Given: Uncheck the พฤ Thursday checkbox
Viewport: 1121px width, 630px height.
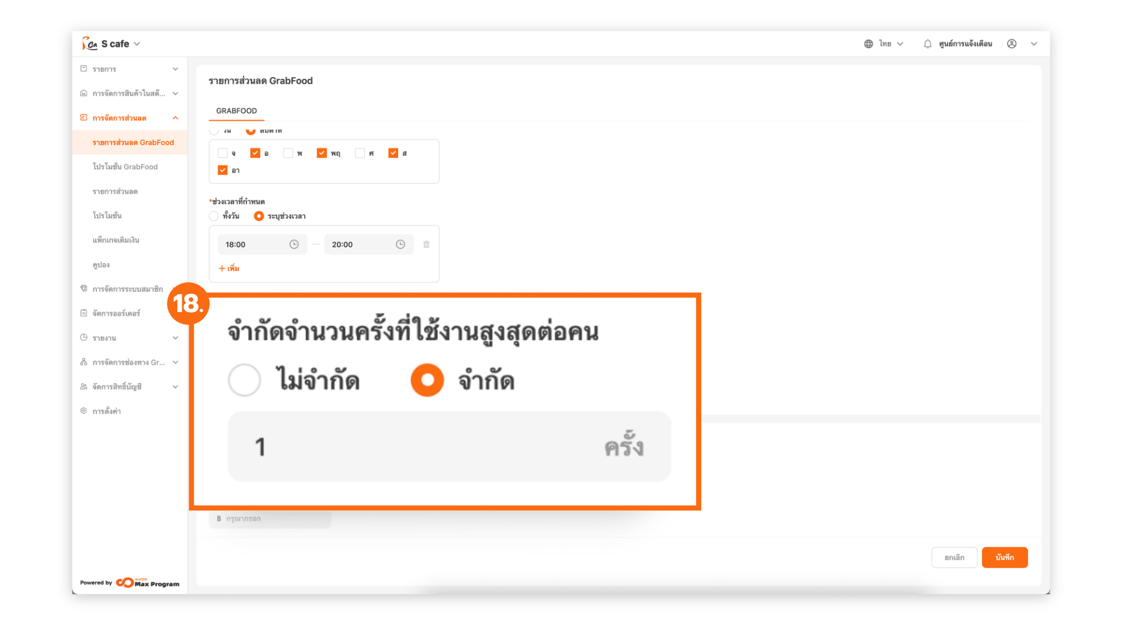Looking at the screenshot, I should point(322,153).
